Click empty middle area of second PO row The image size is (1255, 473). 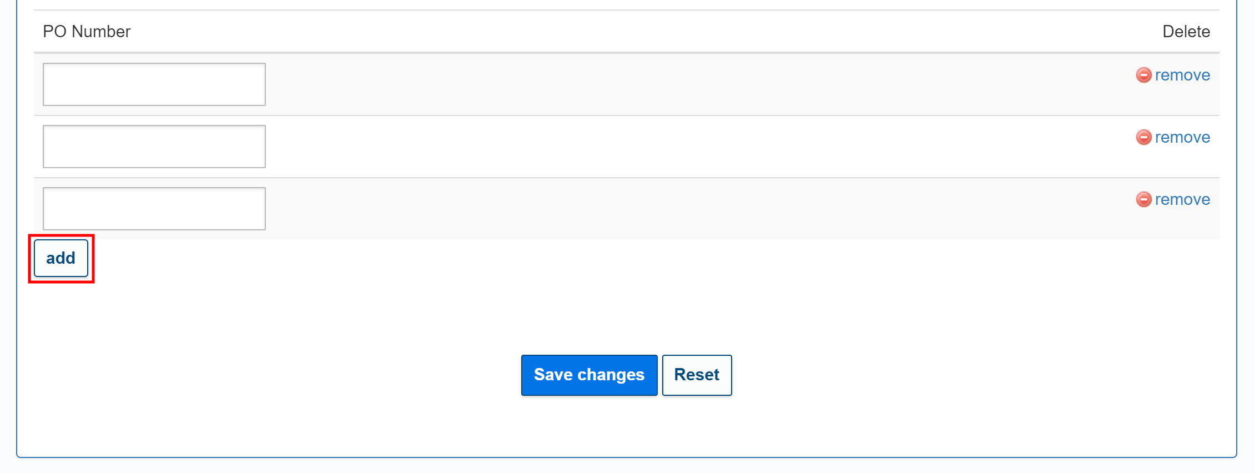[666, 147]
